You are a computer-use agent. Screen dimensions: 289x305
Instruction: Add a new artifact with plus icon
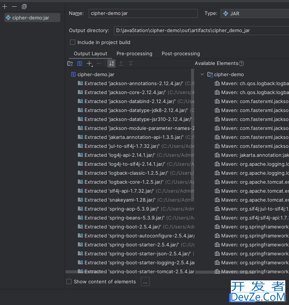(x=5, y=7)
